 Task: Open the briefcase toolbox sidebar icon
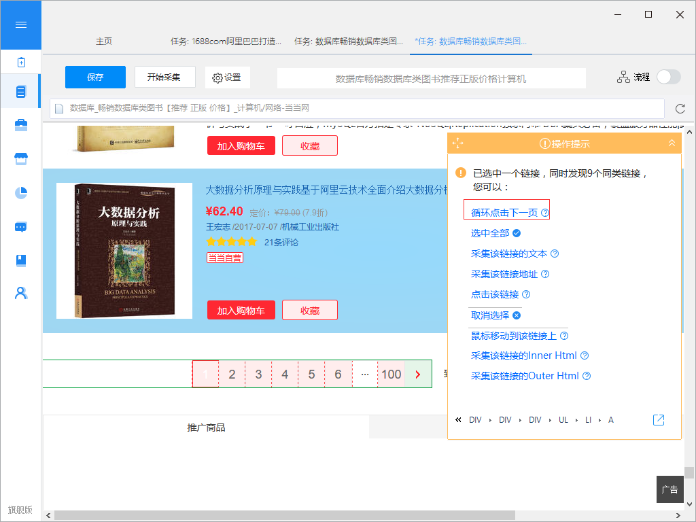coord(21,125)
